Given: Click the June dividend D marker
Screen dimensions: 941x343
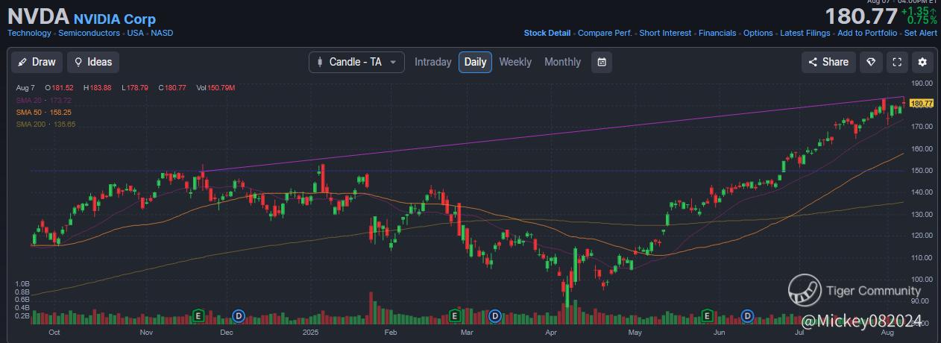Looking at the screenshot, I should 747,316.
